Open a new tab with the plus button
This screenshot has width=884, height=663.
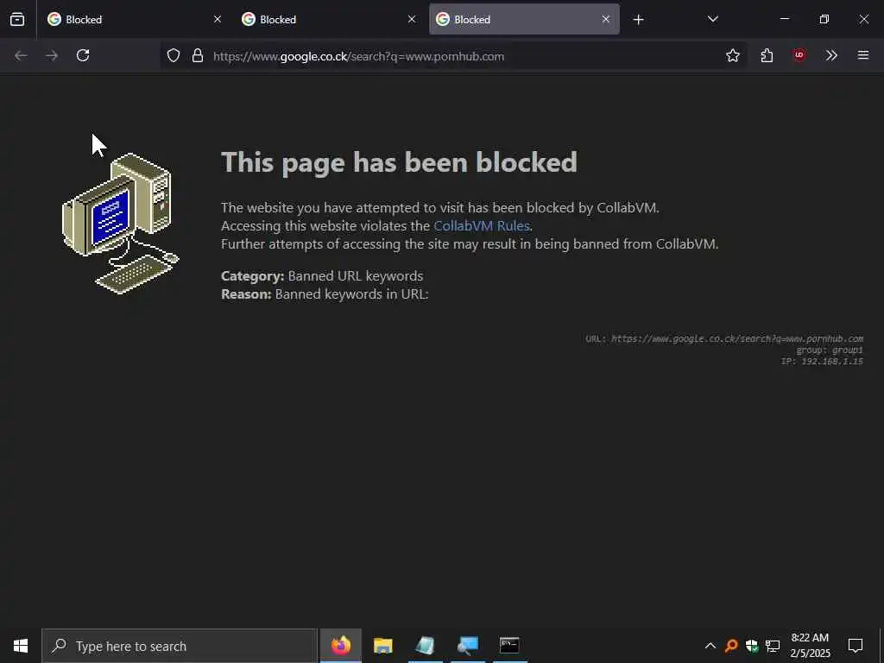click(x=638, y=20)
